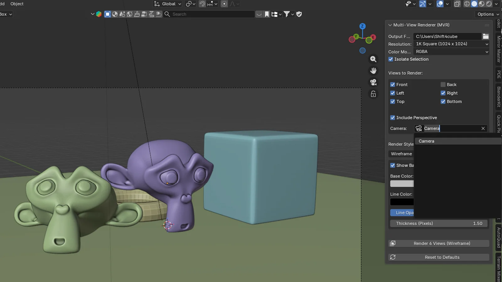The width and height of the screenshot is (502, 282).
Task: Open the proportional editing falloff icon
Action: pos(232,4)
